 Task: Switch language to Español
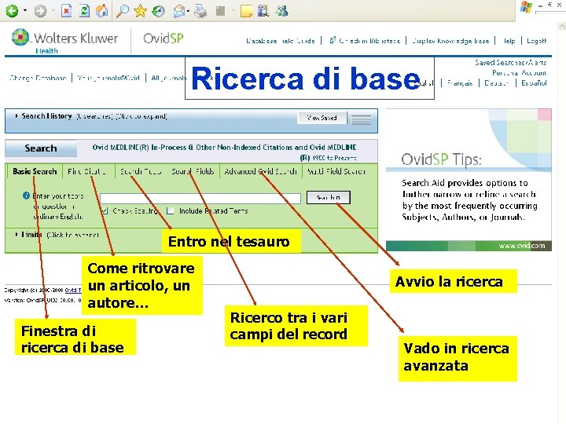click(534, 83)
